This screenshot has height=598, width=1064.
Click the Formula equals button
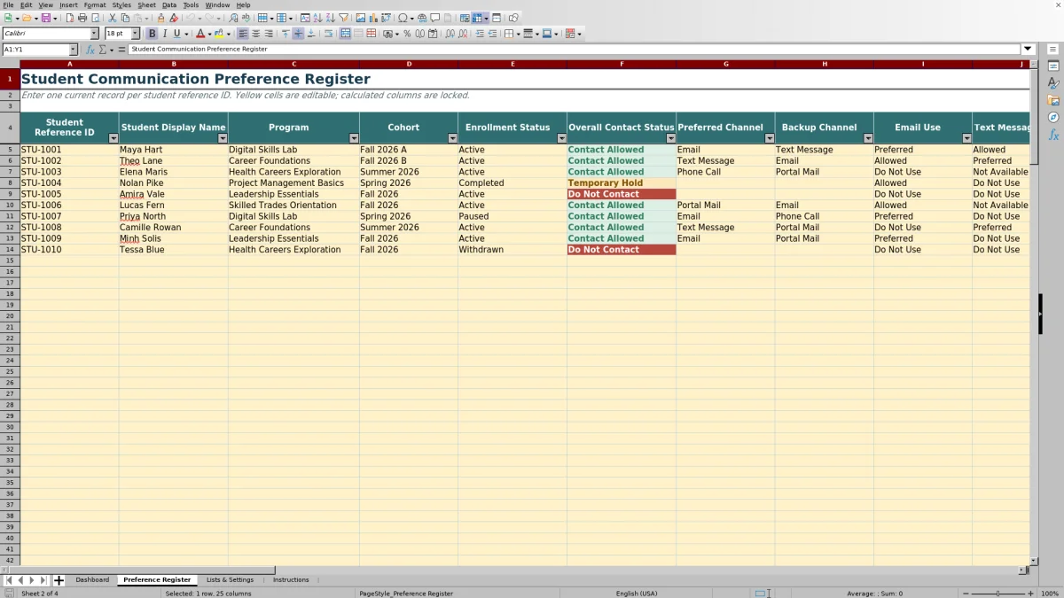click(x=121, y=50)
